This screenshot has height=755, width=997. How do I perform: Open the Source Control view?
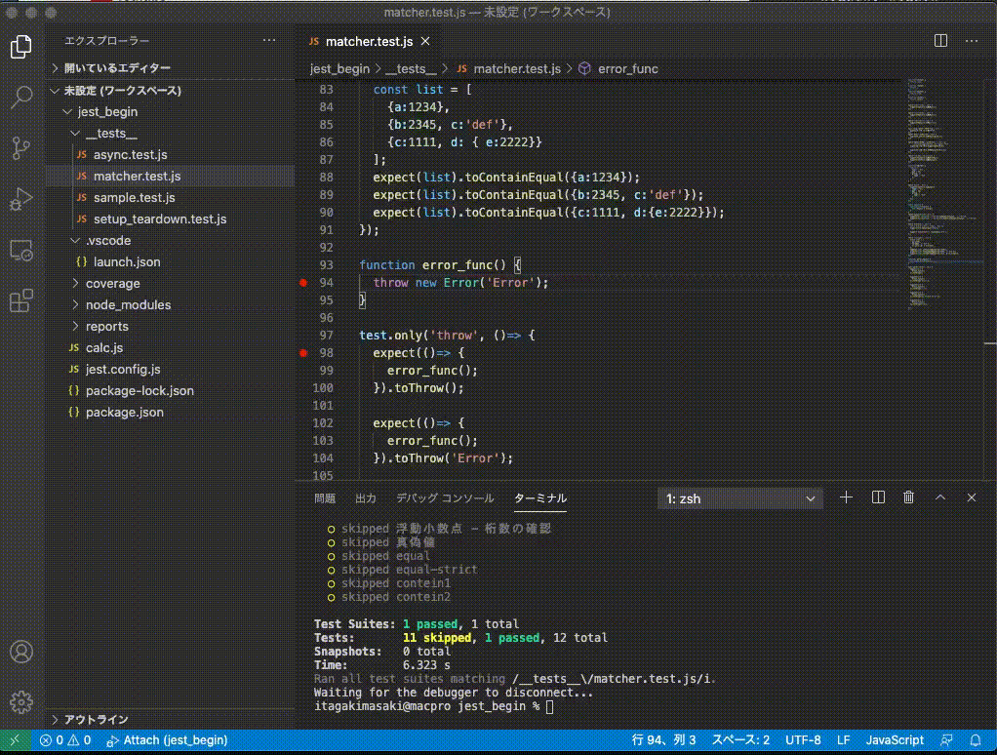pos(21,148)
